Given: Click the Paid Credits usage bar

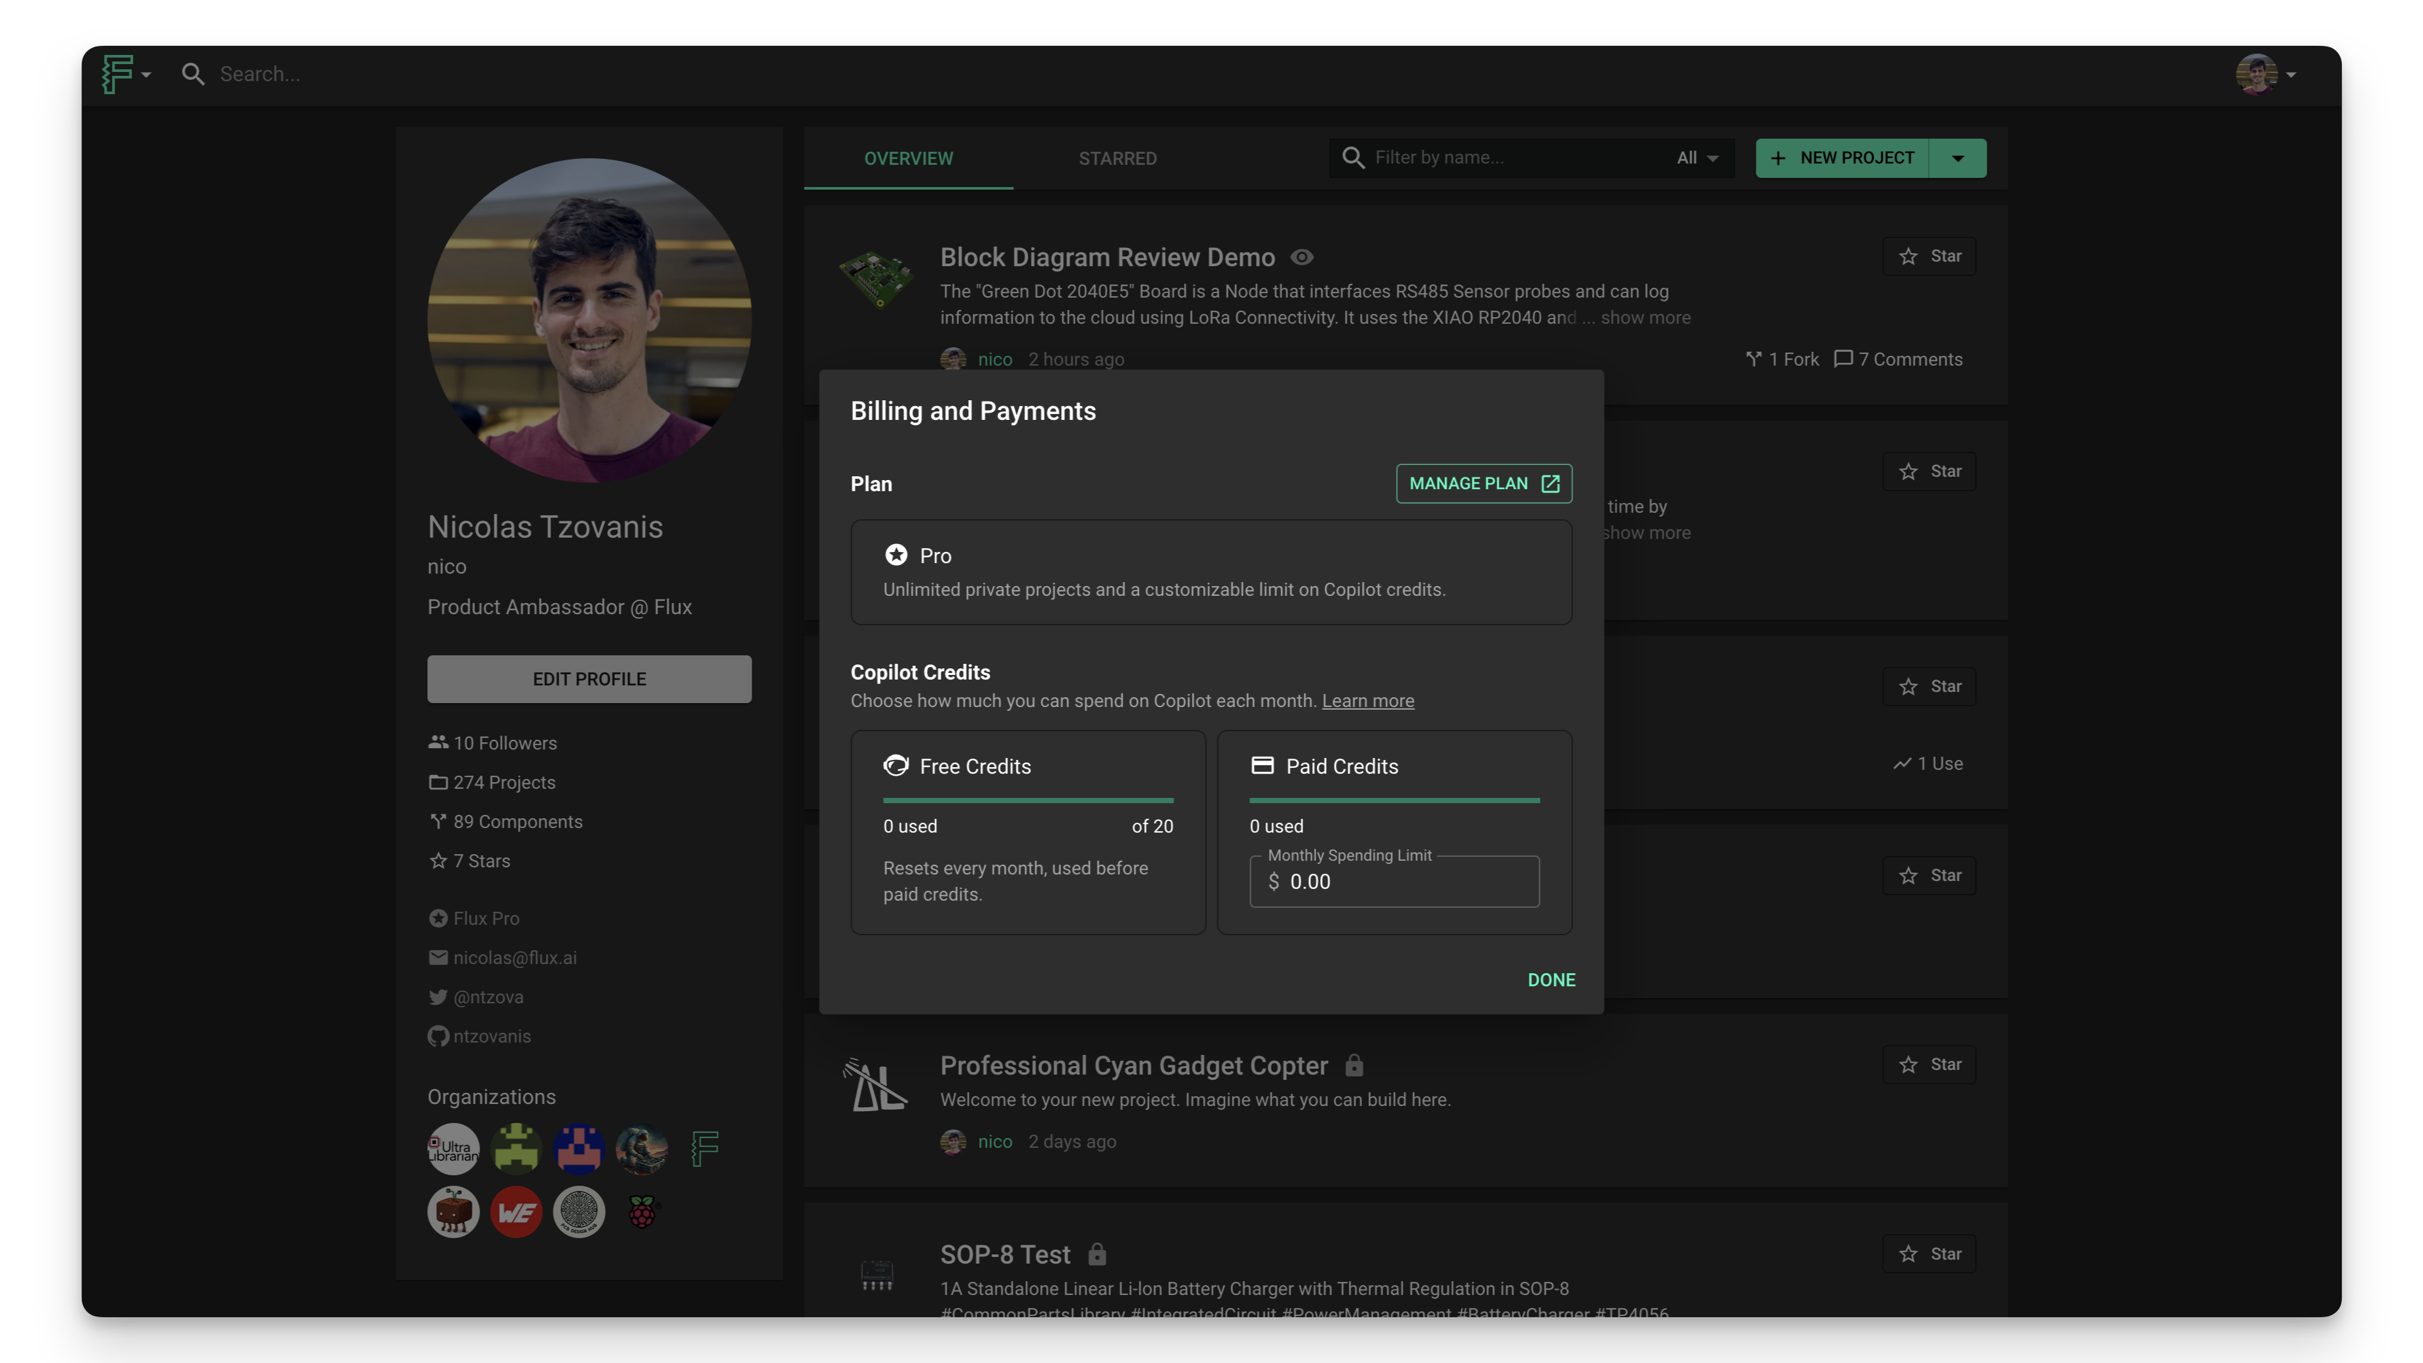Looking at the screenshot, I should coord(1394,801).
